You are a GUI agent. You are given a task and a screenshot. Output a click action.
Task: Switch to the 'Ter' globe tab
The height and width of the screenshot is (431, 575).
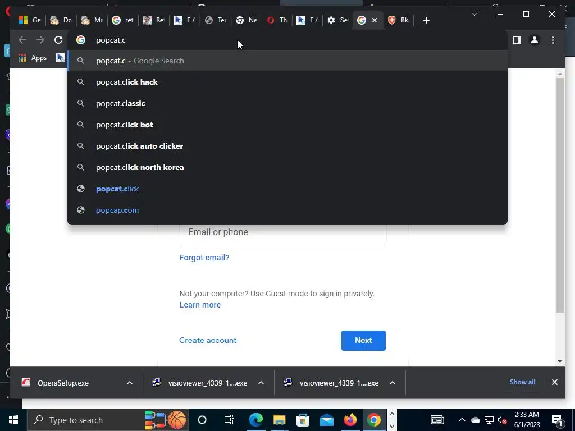(x=216, y=20)
